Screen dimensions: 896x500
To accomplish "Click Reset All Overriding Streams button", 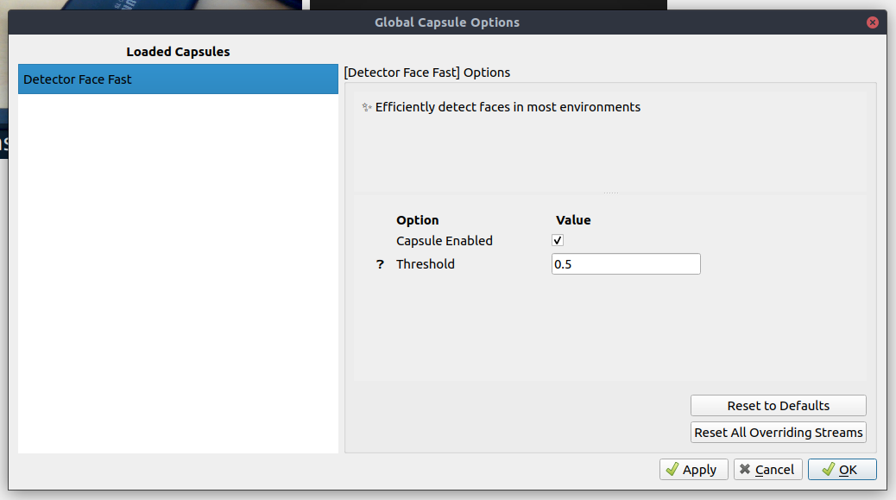I will tap(779, 433).
